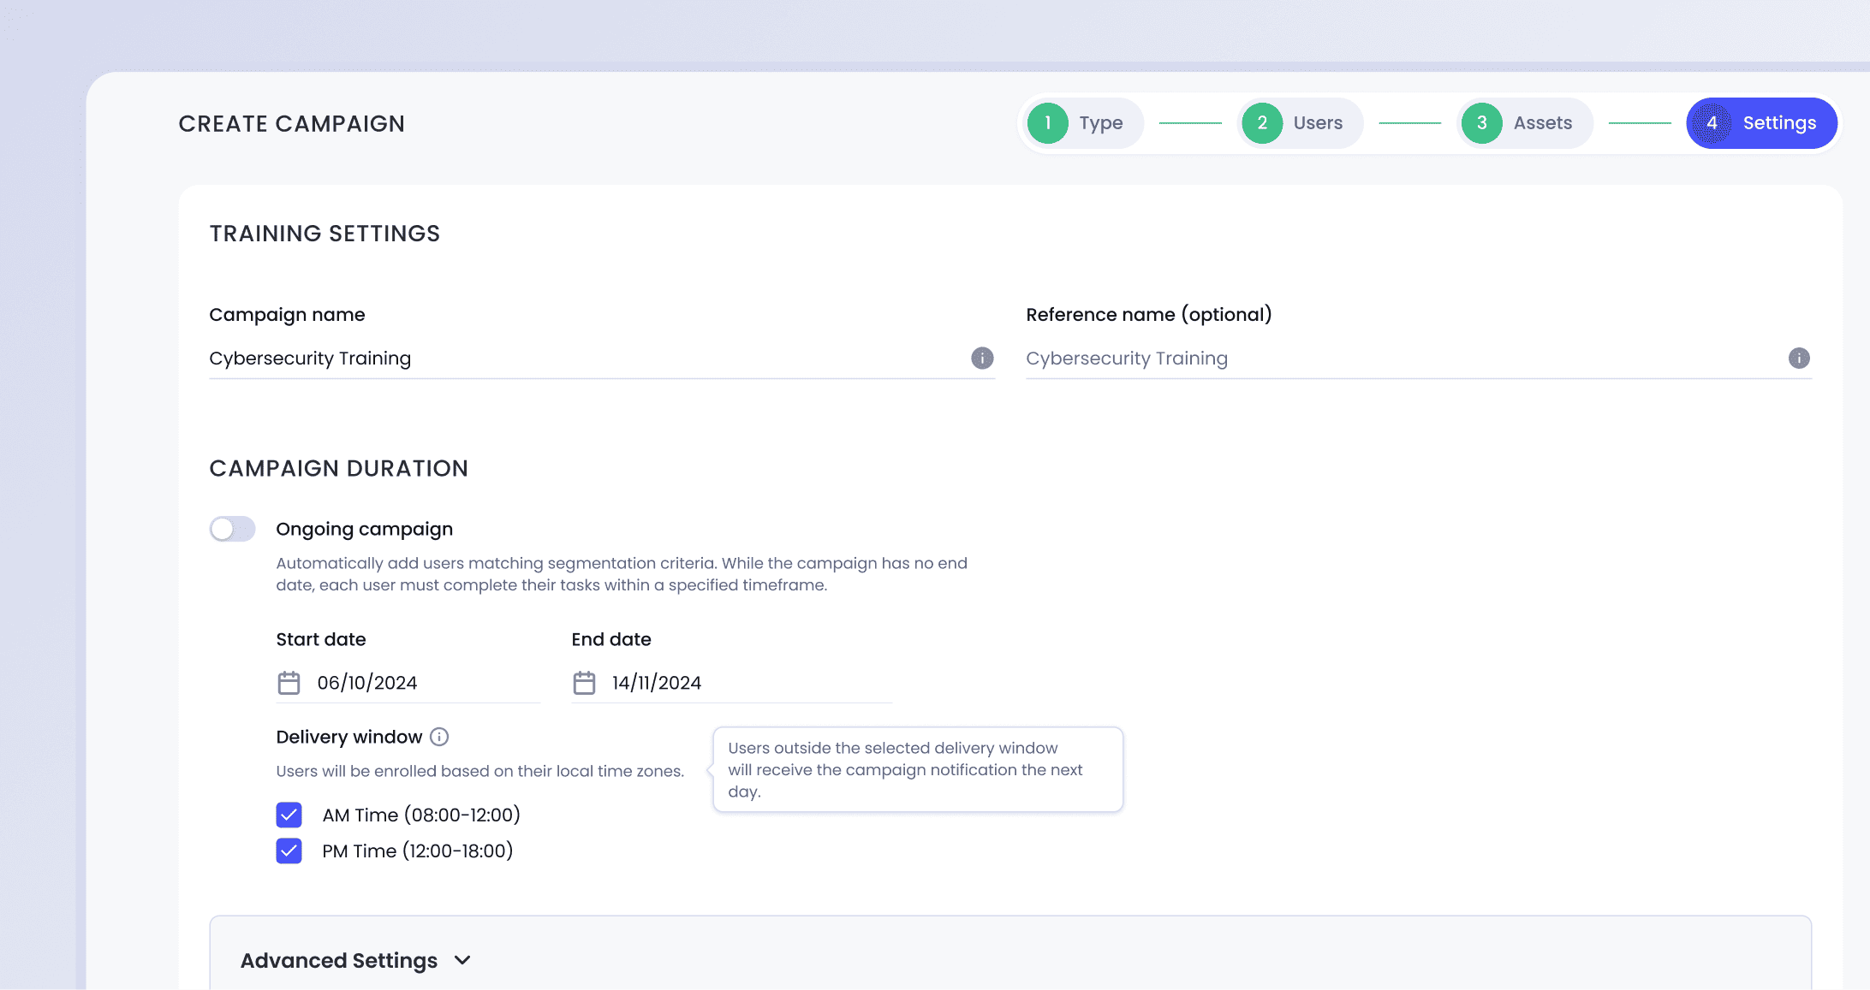Screen dimensions: 1870x990
Task: Open the Start date calendar icon
Action: click(289, 683)
